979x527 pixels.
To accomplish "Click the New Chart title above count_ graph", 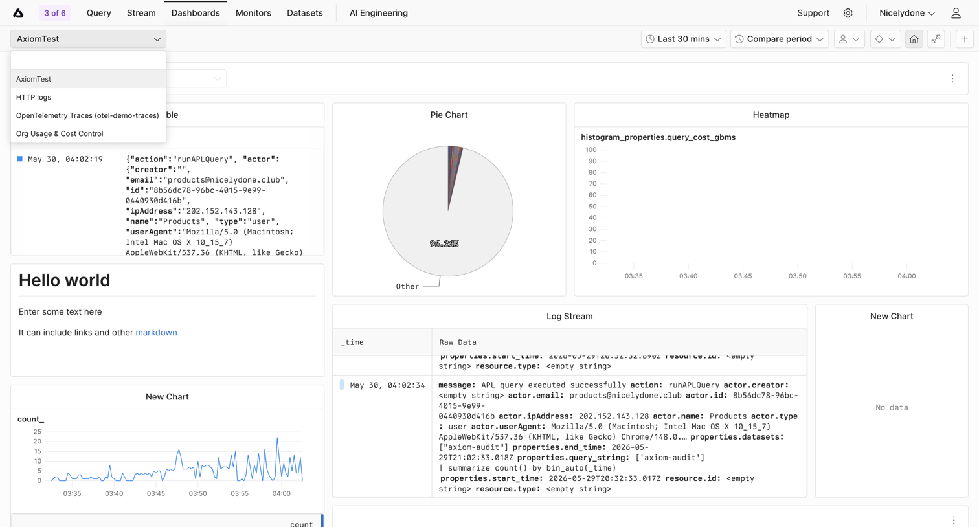I will tap(167, 396).
